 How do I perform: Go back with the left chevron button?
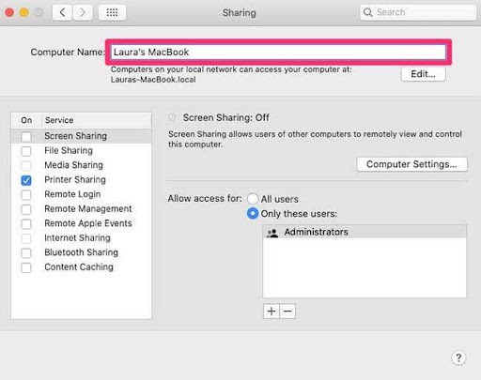pyautogui.click(x=62, y=12)
